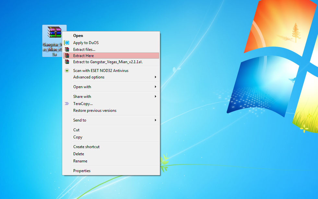Image resolution: width=318 pixels, height=199 pixels.
Task: Expand the Share with submenu arrow
Action: pyautogui.click(x=156, y=97)
